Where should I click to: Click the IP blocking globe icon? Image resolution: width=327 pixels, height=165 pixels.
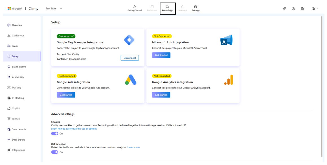click(x=9, y=98)
